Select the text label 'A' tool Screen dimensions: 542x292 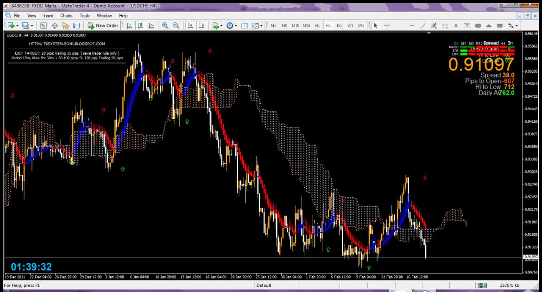[x=455, y=25]
